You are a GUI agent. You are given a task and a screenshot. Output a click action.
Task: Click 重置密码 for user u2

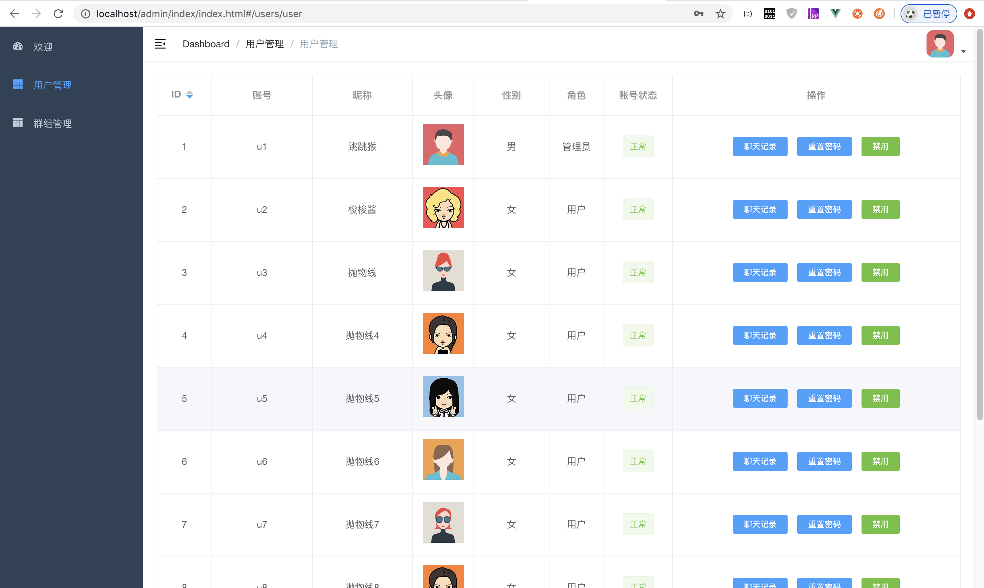coord(824,209)
